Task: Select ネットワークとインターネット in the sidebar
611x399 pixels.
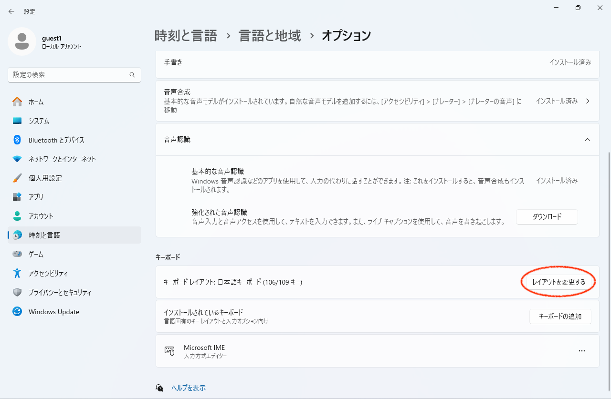Action: (x=74, y=159)
